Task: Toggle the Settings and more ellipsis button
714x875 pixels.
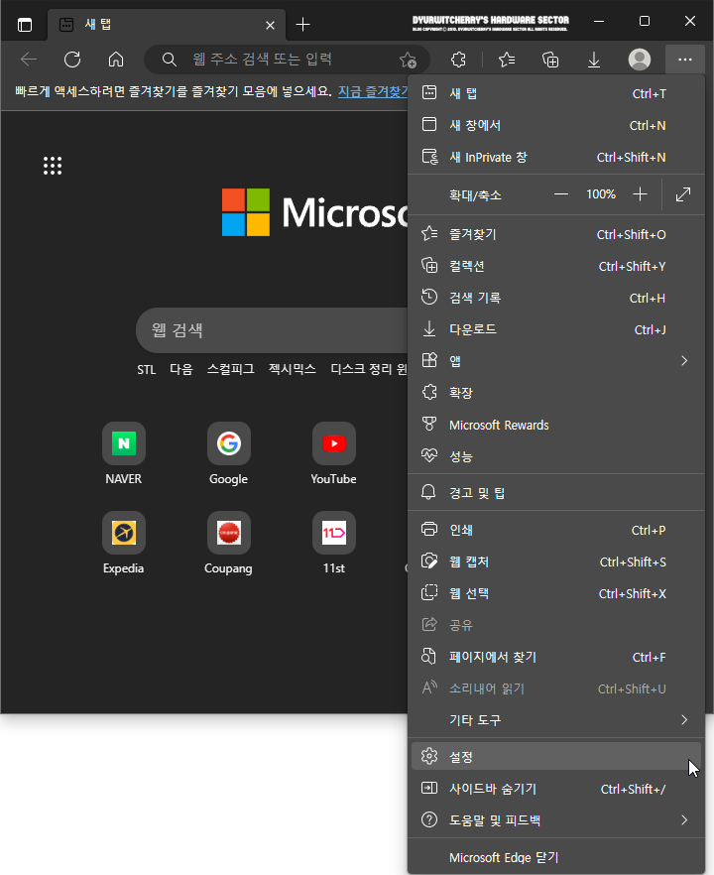Action: coord(685,60)
